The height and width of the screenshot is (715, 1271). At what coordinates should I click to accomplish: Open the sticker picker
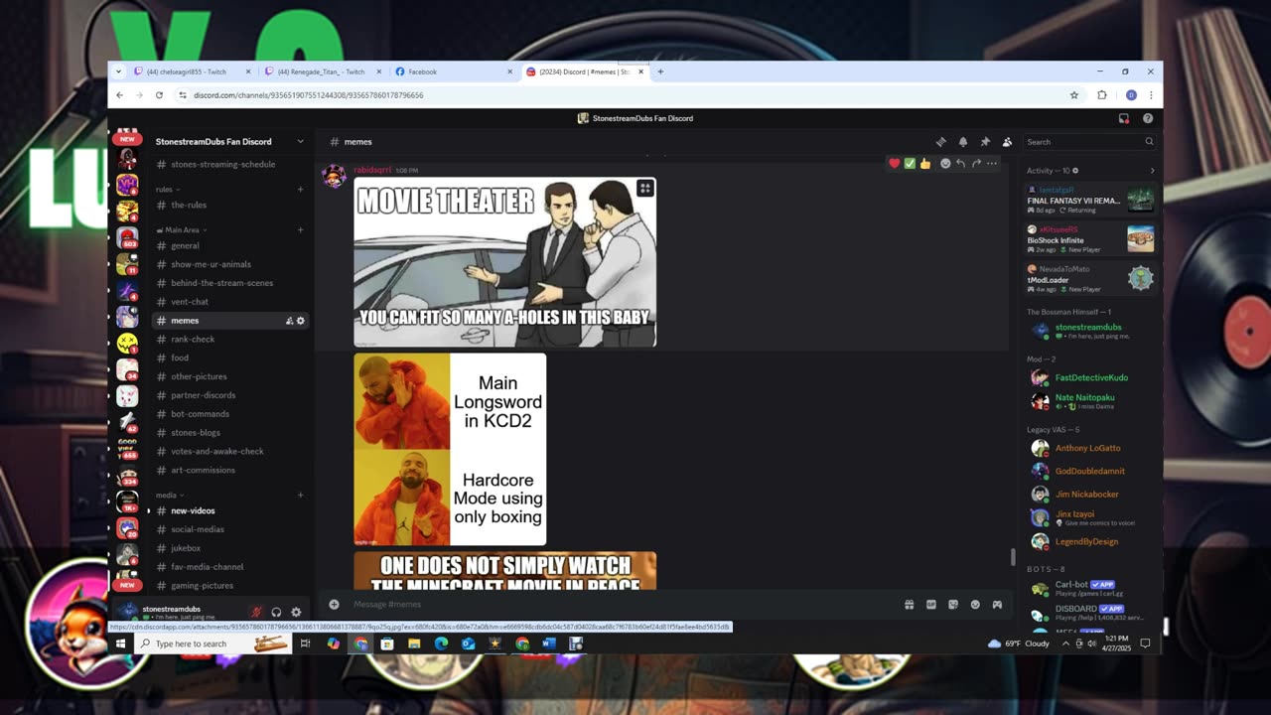pos(953,604)
